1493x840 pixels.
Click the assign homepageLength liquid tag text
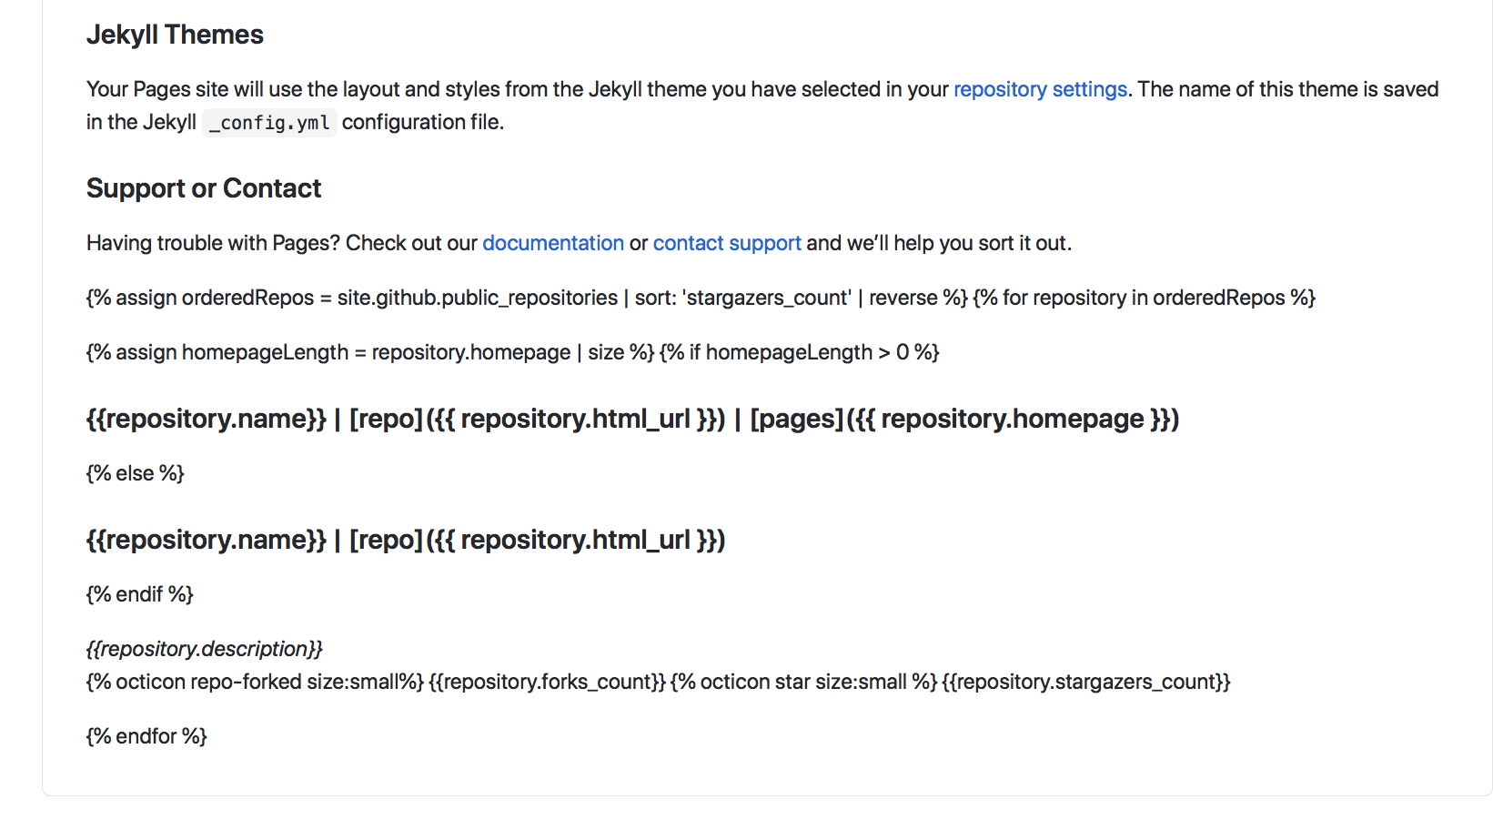tap(370, 352)
